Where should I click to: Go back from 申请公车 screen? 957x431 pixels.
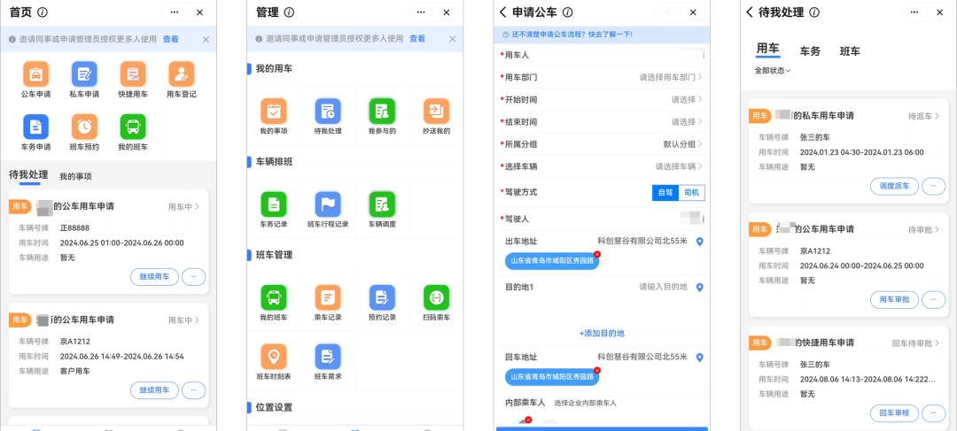click(503, 12)
